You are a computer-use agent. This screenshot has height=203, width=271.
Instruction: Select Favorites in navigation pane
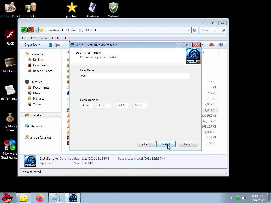(x=37, y=54)
